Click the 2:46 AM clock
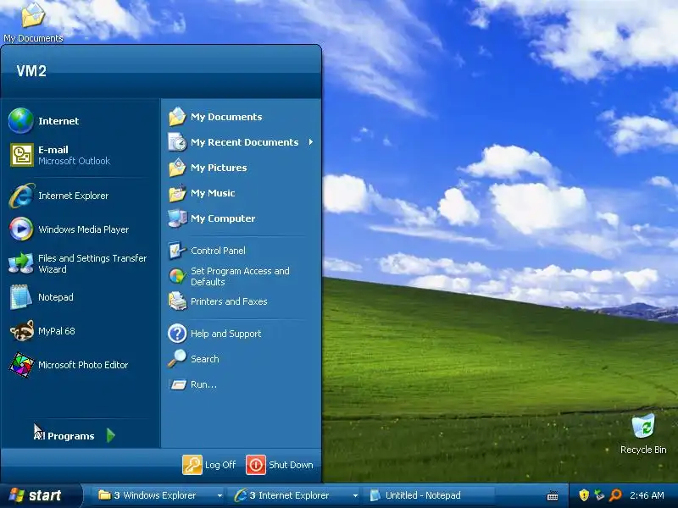This screenshot has width=678, height=508. [647, 495]
